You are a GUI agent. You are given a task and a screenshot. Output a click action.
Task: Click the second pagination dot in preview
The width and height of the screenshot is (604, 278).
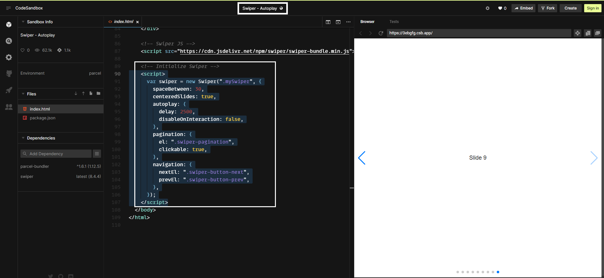[463, 272]
